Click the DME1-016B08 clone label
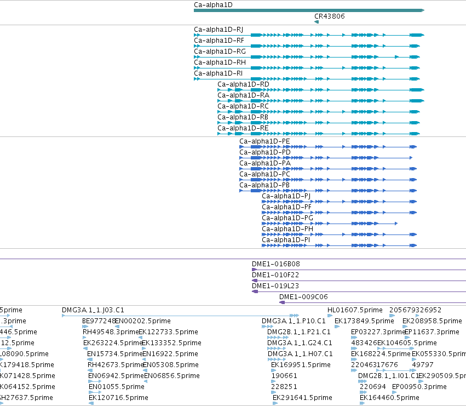The image size is (466, 406). pos(276,264)
